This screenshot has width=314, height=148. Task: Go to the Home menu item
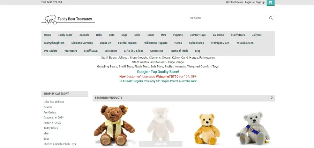[48, 35]
